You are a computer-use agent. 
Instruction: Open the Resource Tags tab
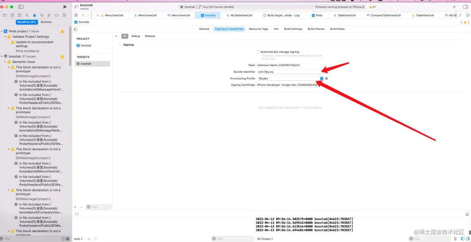pos(258,29)
